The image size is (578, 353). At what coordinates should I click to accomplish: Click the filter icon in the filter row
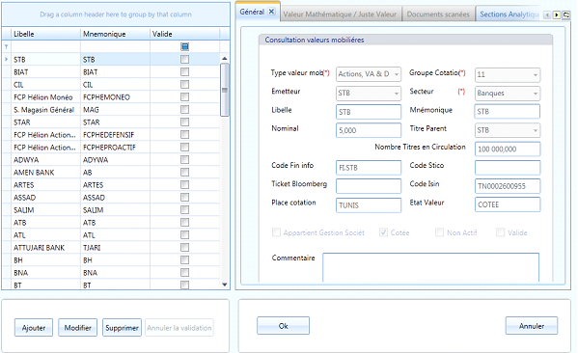pos(6,47)
